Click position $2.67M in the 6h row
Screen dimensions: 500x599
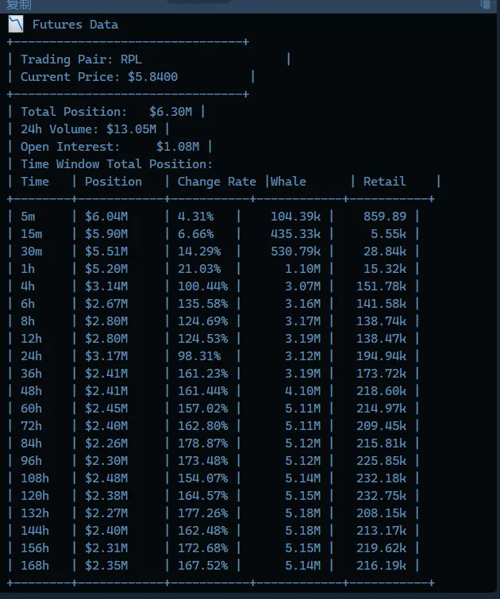point(106,304)
